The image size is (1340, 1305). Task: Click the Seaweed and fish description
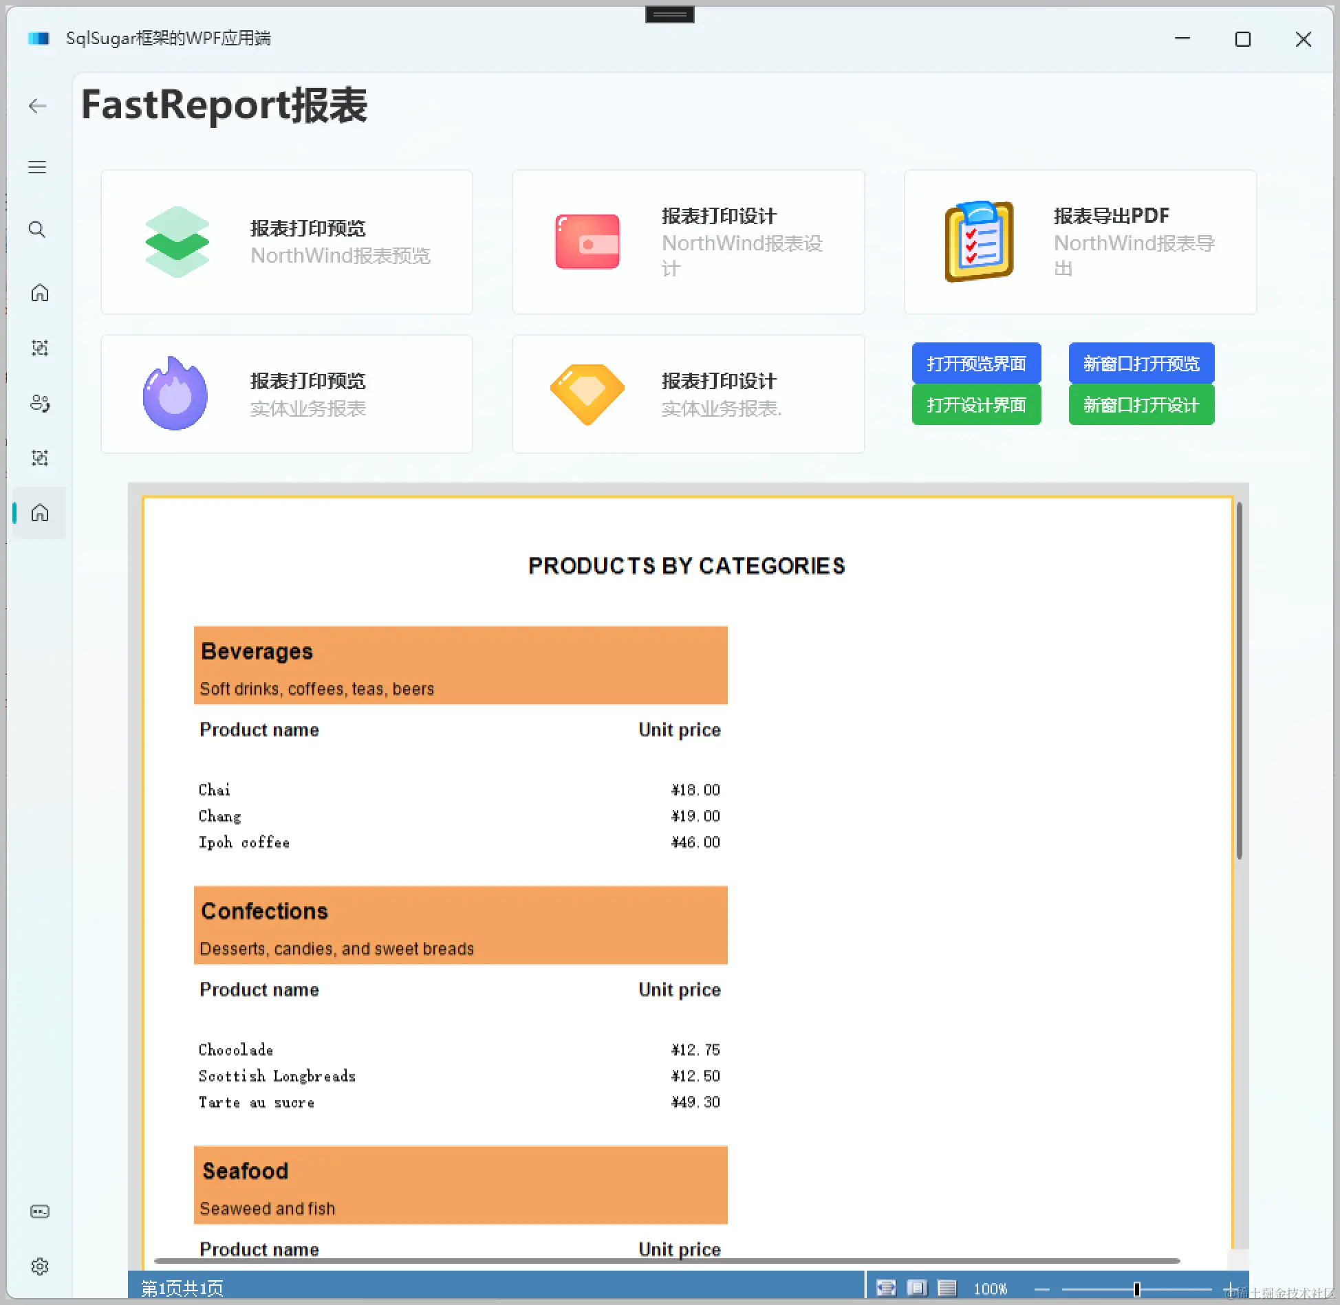point(268,1208)
